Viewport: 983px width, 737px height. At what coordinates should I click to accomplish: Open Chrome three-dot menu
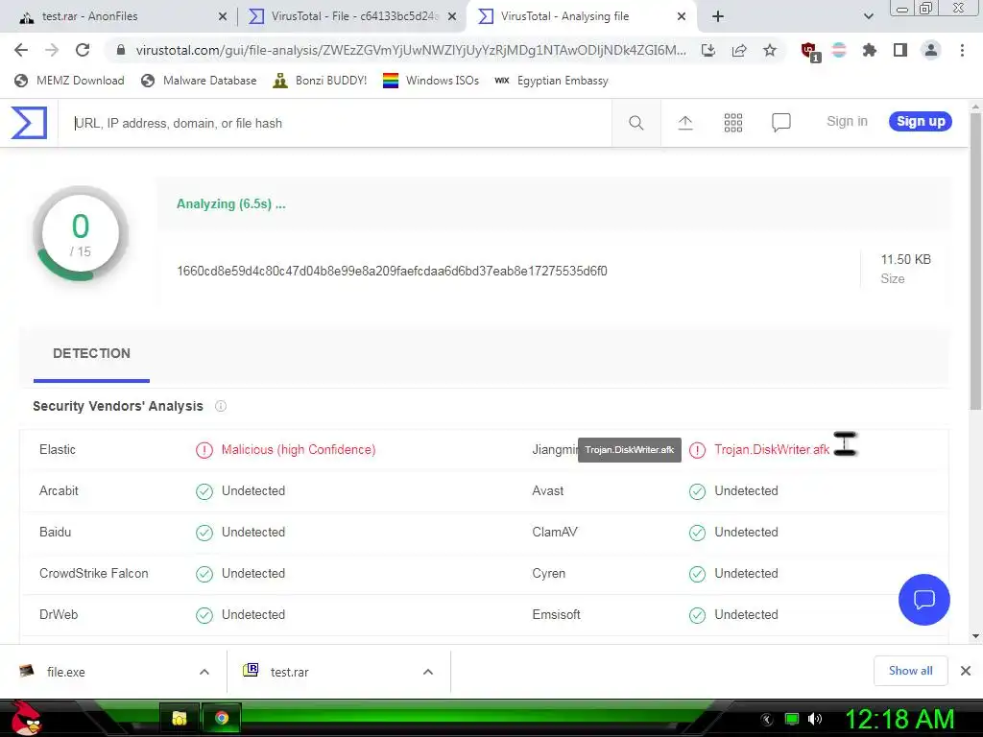962,50
